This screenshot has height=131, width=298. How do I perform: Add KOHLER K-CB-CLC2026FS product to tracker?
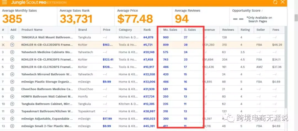[12, 45]
